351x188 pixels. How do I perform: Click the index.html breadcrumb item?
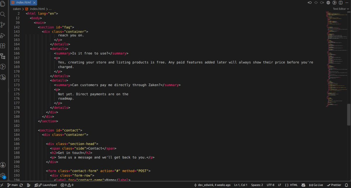[x=35, y=9]
